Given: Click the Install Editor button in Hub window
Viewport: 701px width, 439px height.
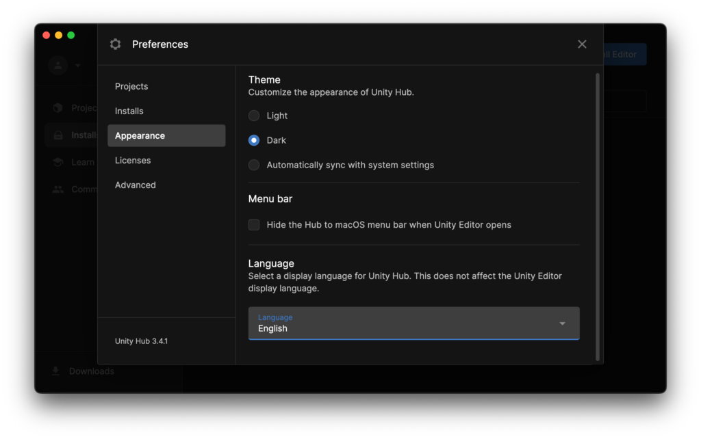Looking at the screenshot, I should (625, 55).
